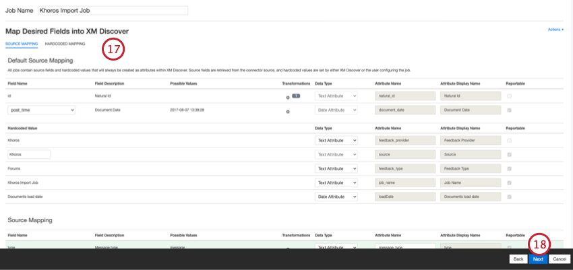
Task: Click the Natural Id field description
Action: [102, 96]
